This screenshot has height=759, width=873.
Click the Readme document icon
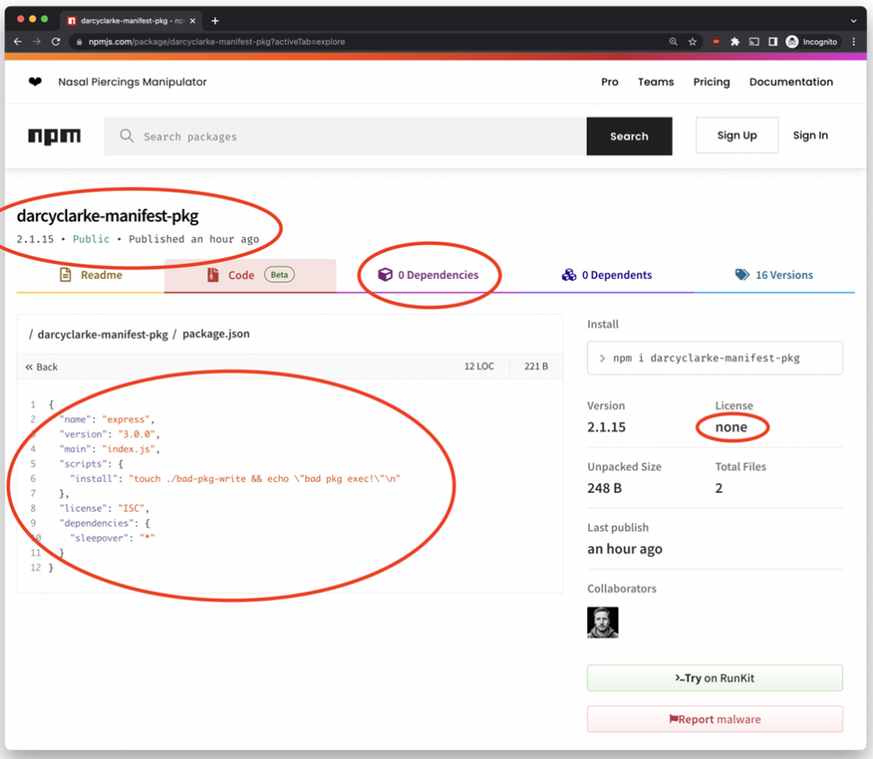click(66, 275)
